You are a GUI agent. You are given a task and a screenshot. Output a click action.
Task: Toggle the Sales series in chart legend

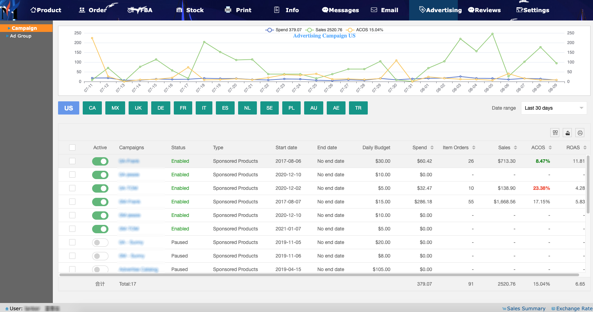324,30
